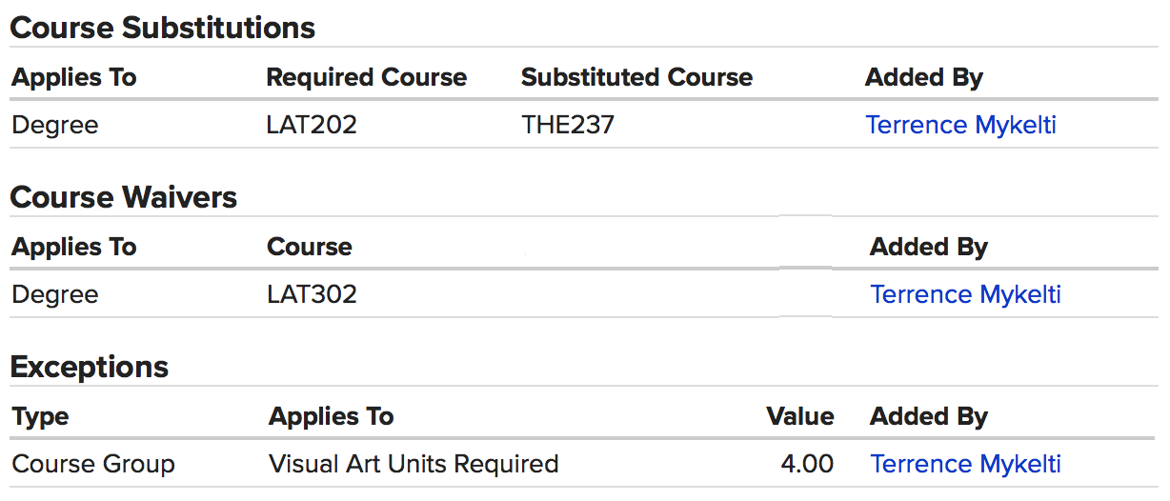Viewport: 1170px width, 501px height.
Task: Select the Course Group type cell
Action: coord(93,464)
